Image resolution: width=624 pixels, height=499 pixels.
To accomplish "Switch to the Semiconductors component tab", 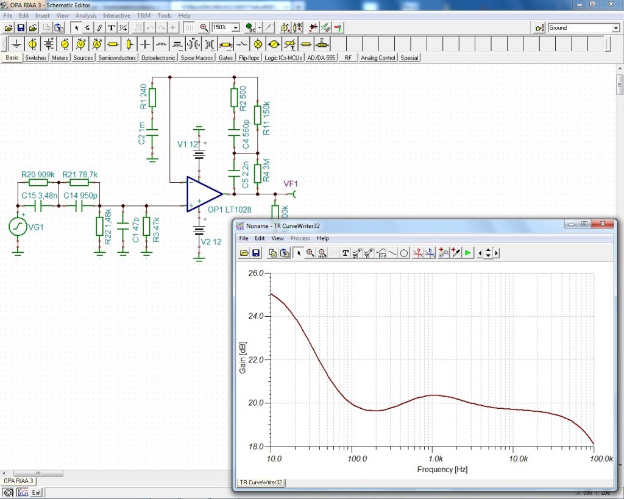I will pyautogui.click(x=117, y=58).
